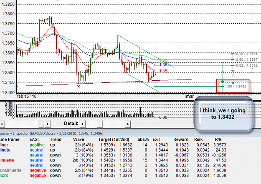The image size is (261, 184).
Task: Click the Detail slider left arrow
Action: pos(82,124)
